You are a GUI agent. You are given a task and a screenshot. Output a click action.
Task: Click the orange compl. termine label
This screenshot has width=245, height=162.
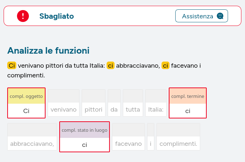[x=188, y=96]
